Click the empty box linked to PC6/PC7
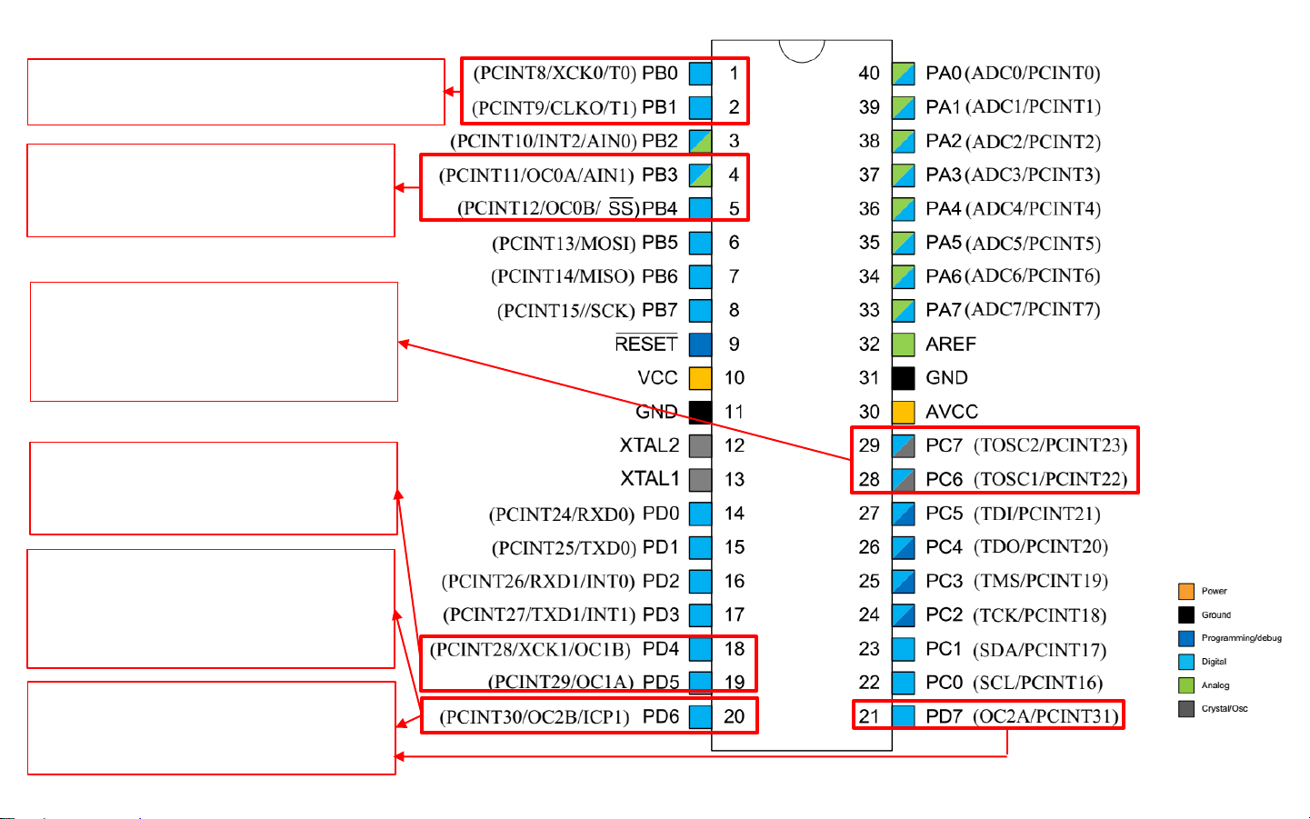 [x=214, y=342]
